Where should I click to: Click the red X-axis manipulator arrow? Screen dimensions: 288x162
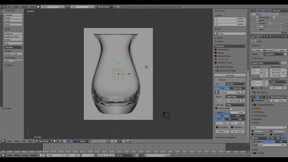[x=129, y=74]
